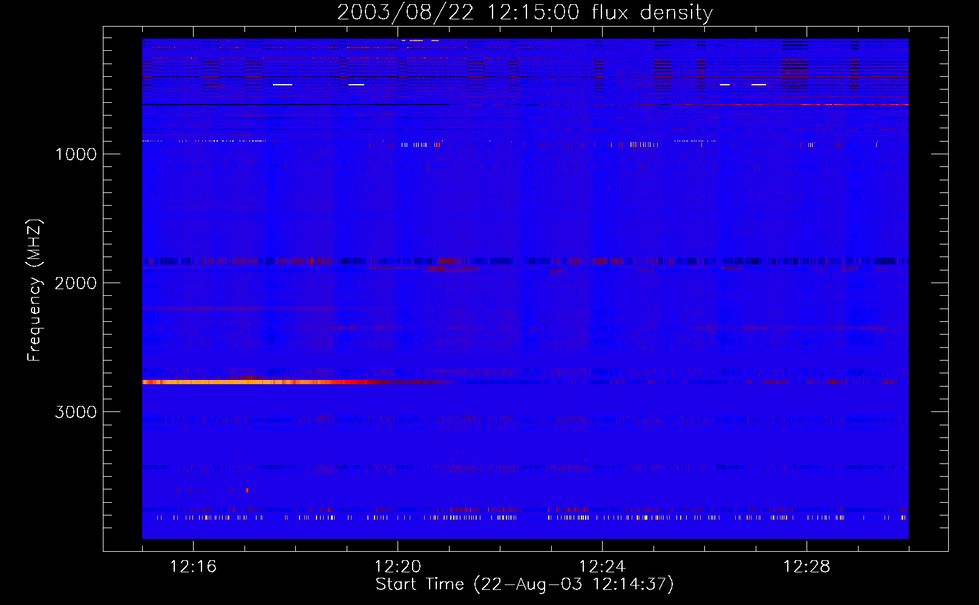
Task: Click the 'Frequency (MHZ)' axis label
Action: tap(34, 290)
